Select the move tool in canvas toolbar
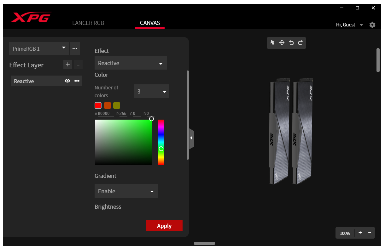 click(x=282, y=43)
